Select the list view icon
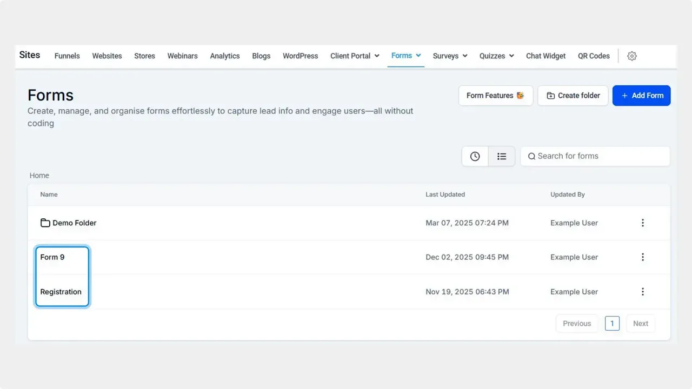Viewport: 692px width, 389px height. [502, 156]
